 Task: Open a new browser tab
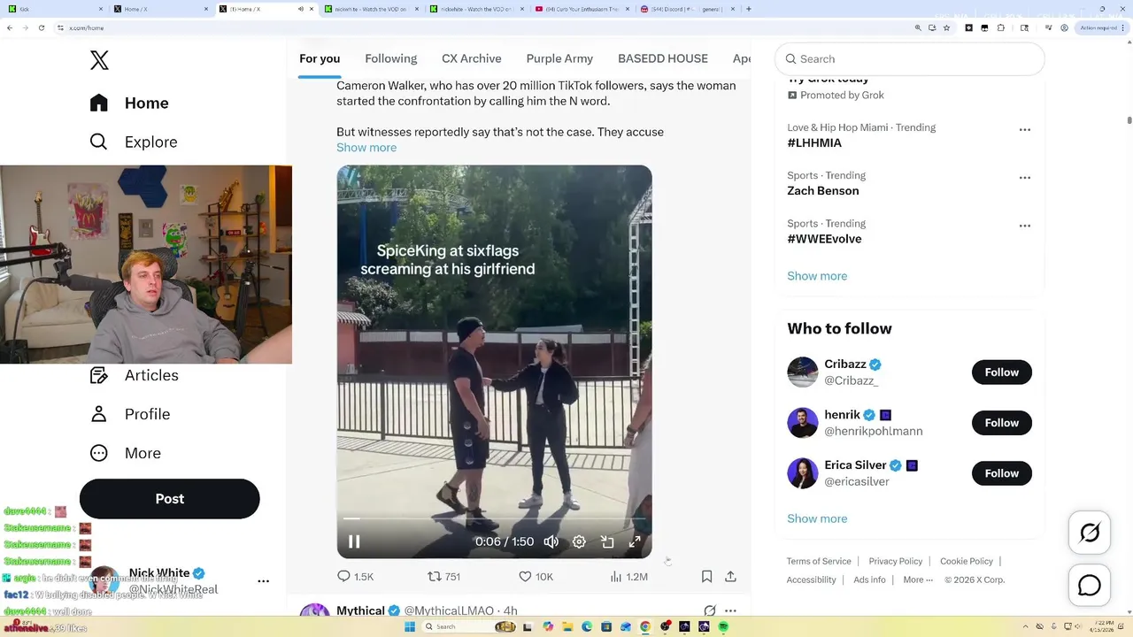[x=749, y=9]
